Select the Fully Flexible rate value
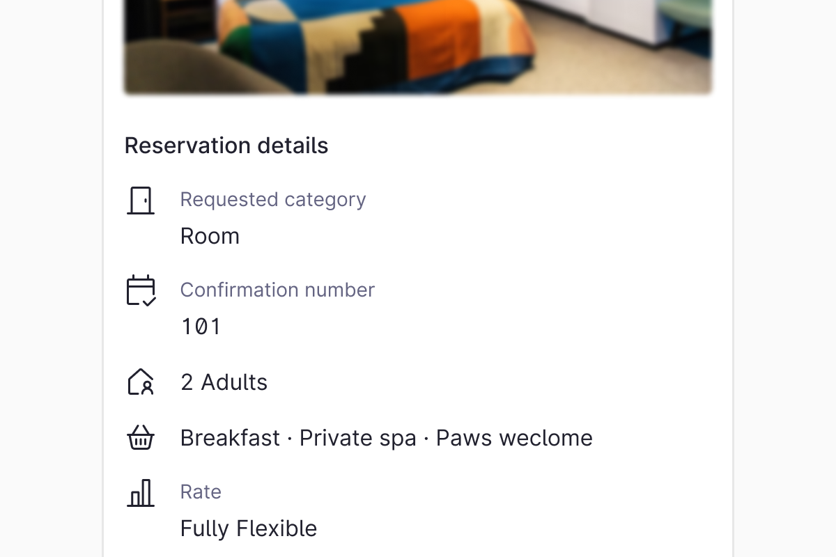Screen dimensions: 836x557 (249, 528)
